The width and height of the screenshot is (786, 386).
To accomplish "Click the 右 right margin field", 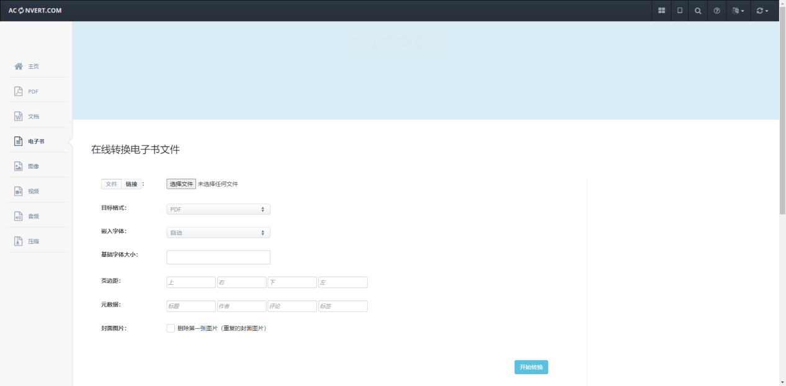I will [242, 282].
